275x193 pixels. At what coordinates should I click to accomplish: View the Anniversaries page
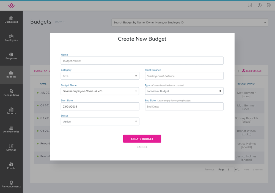click(11, 129)
